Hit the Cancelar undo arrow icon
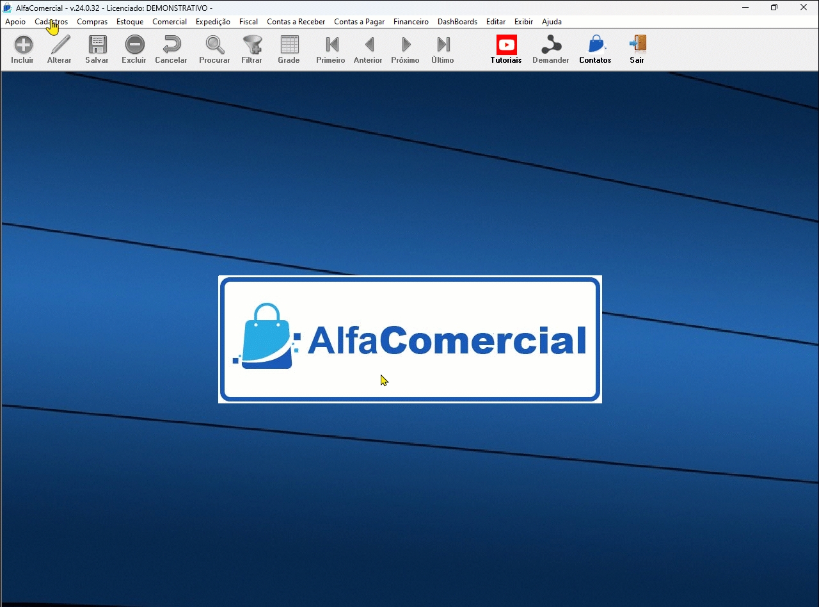 tap(171, 45)
